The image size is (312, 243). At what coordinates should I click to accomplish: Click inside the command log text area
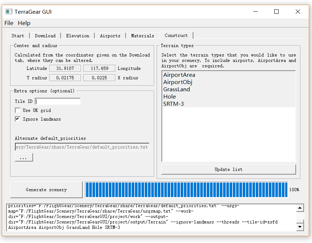point(151,217)
